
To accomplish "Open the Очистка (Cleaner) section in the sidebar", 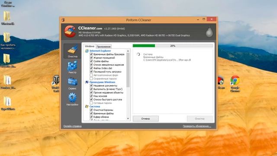I will click(72, 51).
